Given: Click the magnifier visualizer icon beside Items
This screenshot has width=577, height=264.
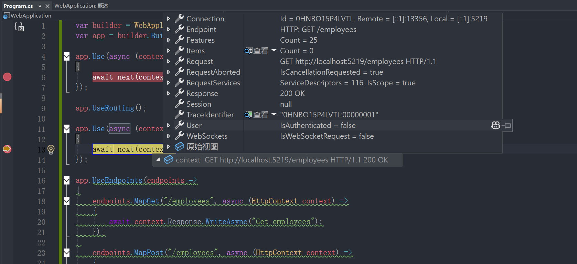Looking at the screenshot, I should point(248,51).
